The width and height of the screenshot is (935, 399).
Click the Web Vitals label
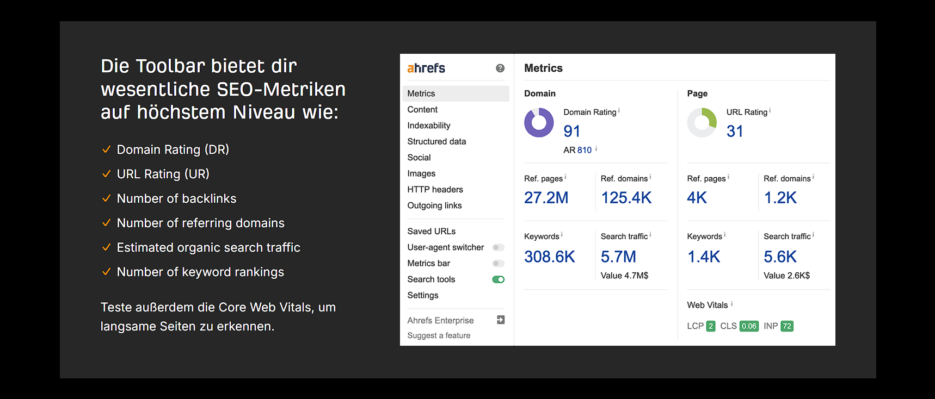[x=707, y=305]
